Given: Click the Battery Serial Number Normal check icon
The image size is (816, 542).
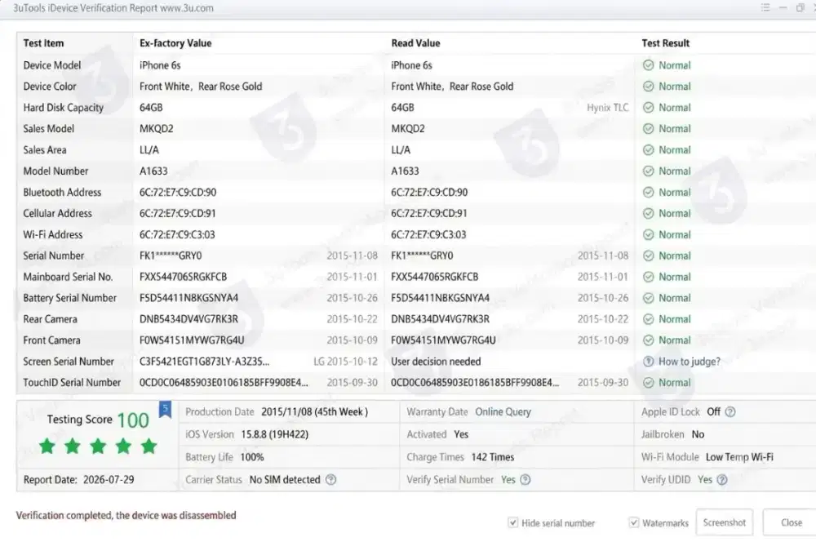Looking at the screenshot, I should click(x=648, y=298).
